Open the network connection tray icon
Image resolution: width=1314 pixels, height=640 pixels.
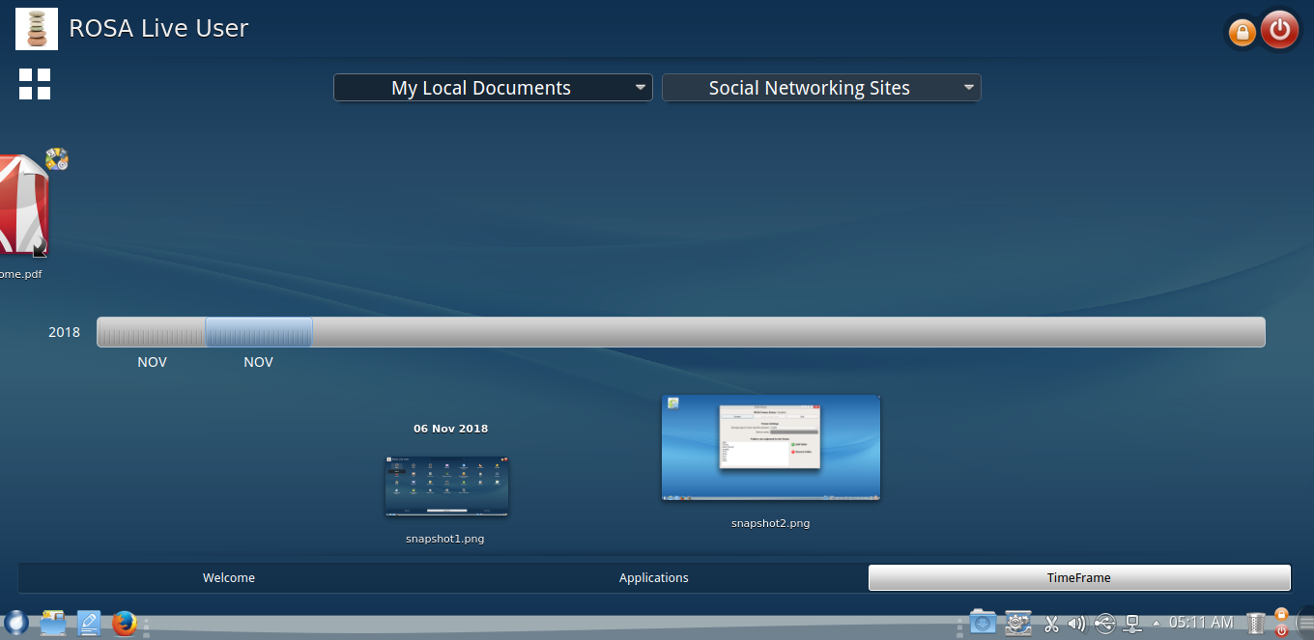click(1133, 625)
